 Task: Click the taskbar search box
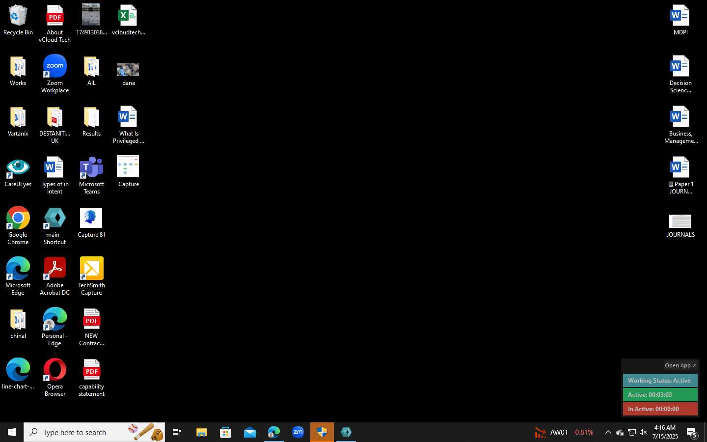94,432
